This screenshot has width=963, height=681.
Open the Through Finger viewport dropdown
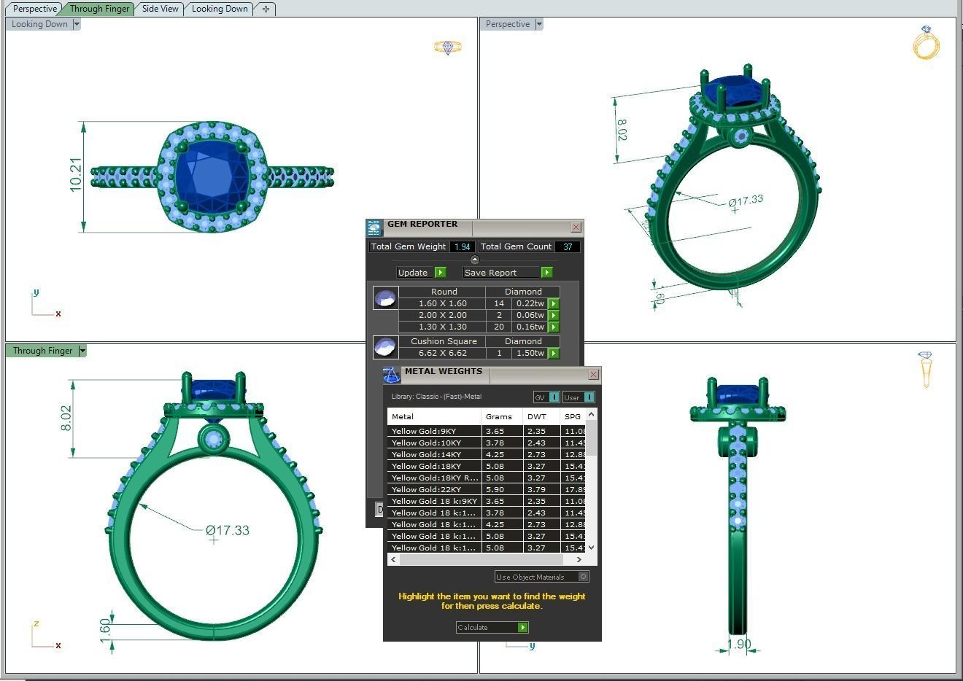(82, 351)
